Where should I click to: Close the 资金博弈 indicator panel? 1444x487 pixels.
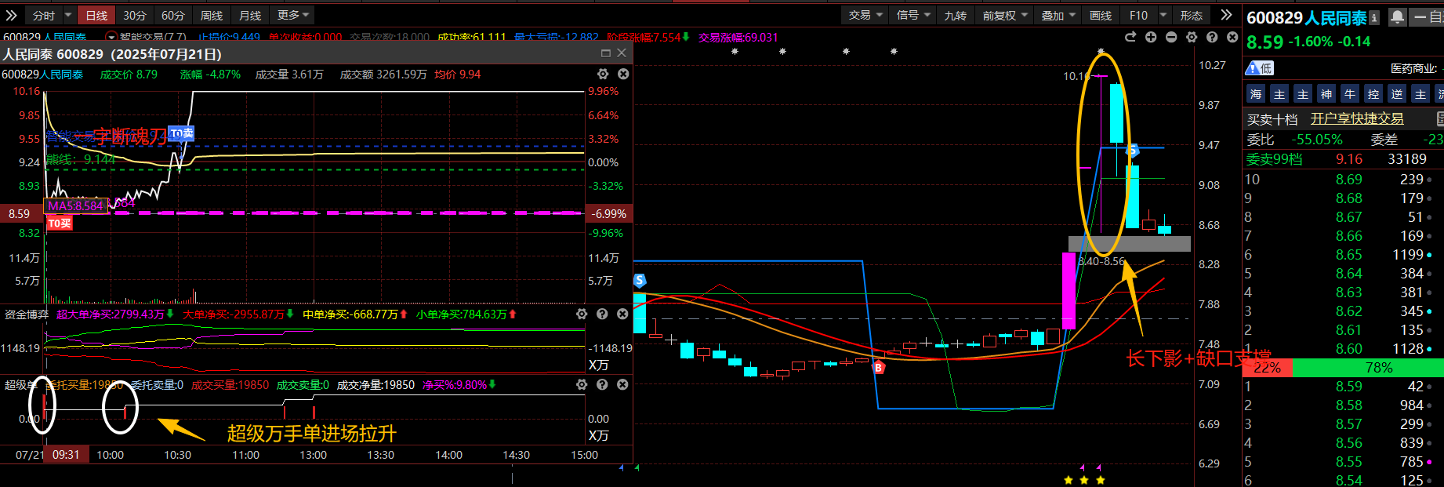[622, 314]
